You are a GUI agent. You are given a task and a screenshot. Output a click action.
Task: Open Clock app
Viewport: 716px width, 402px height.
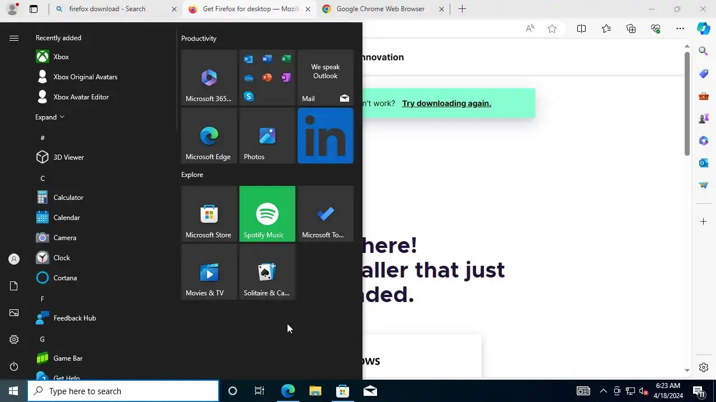[104, 258]
